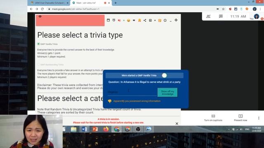Toggle the switch in trivia popup header
This screenshot has height=148, width=264.
[x=164, y=76]
